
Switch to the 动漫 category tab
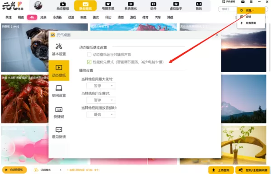71,17
